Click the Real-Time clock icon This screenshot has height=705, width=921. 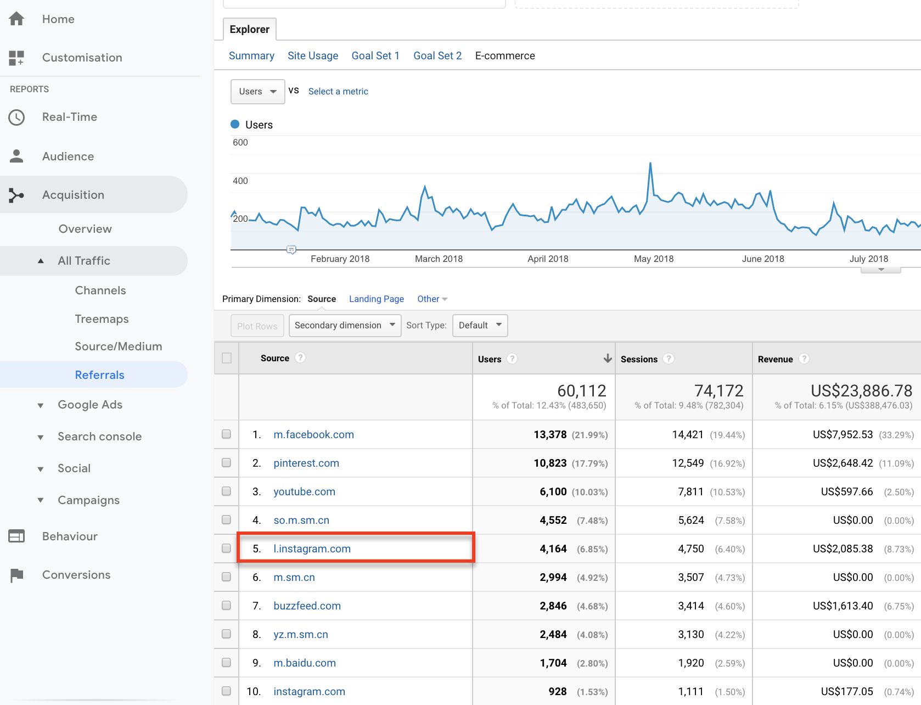click(x=16, y=117)
